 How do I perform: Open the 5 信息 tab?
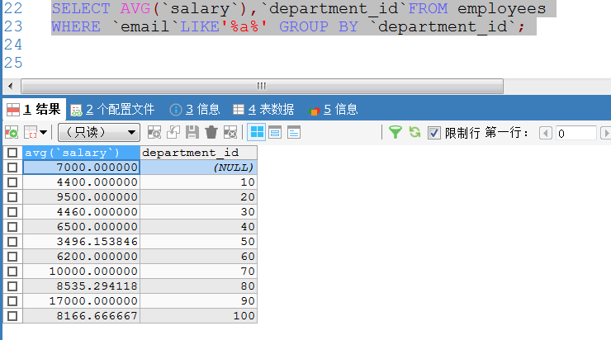pos(333,110)
